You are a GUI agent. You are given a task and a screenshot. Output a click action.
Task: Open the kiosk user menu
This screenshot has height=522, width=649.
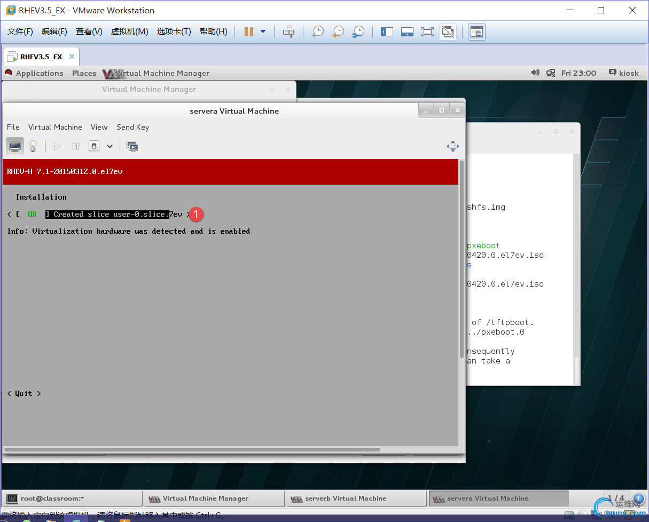(624, 73)
